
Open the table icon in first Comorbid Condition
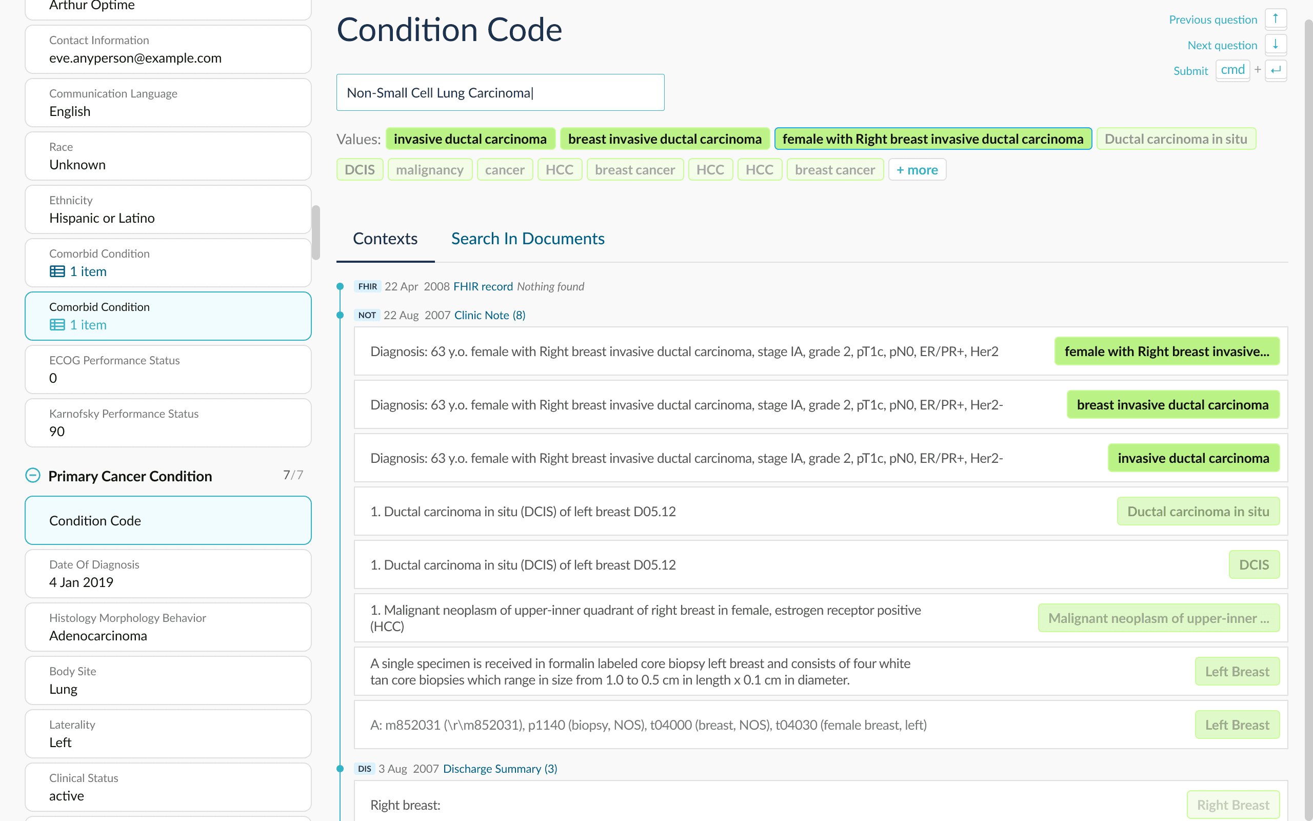pyautogui.click(x=57, y=271)
